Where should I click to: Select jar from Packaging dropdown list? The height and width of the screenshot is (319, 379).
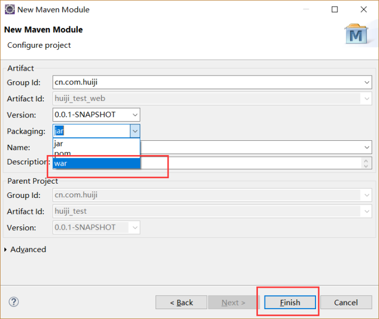pos(96,144)
